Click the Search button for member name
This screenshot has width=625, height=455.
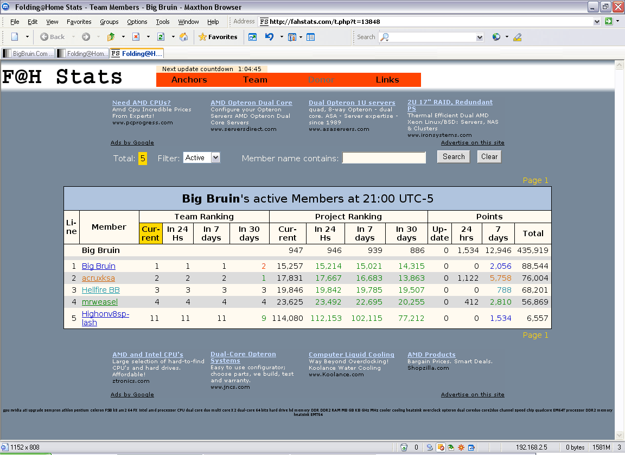(x=454, y=157)
